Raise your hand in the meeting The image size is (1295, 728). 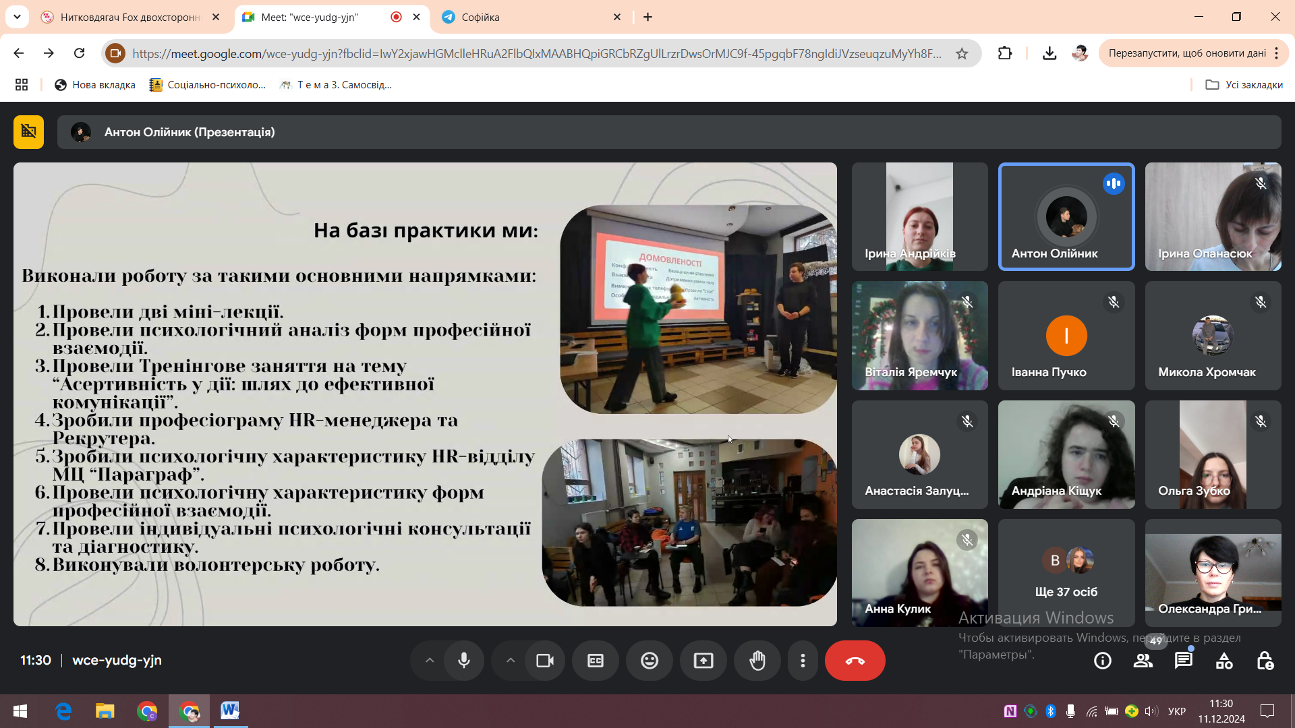click(x=757, y=661)
